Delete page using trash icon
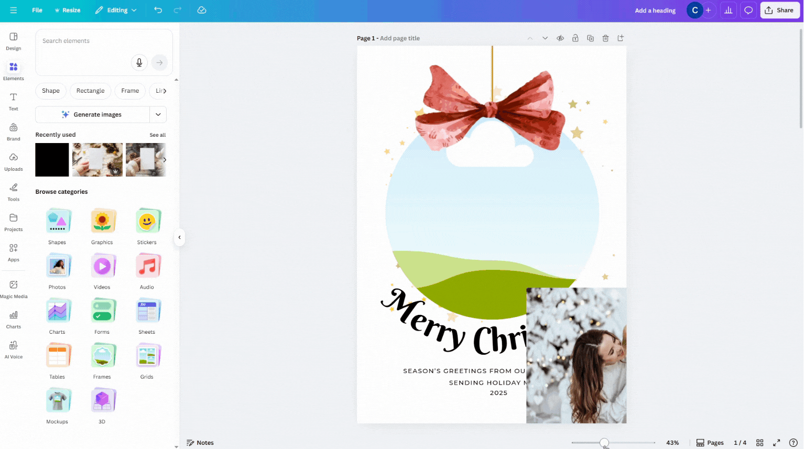Image resolution: width=804 pixels, height=449 pixels. pos(605,38)
